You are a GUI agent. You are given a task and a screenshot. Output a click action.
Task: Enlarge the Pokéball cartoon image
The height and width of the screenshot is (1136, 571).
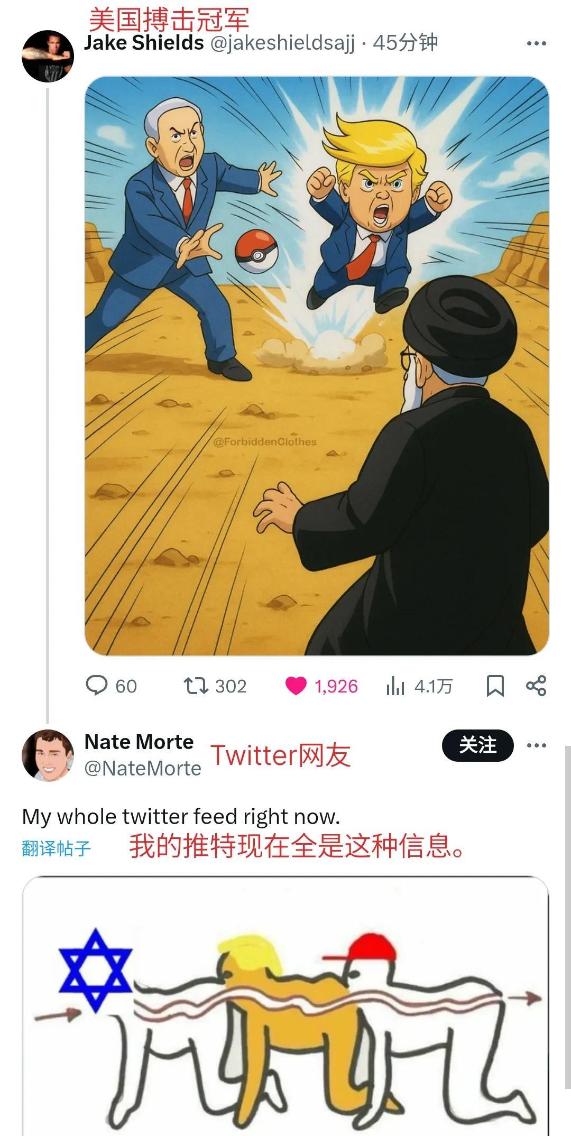tap(317, 366)
